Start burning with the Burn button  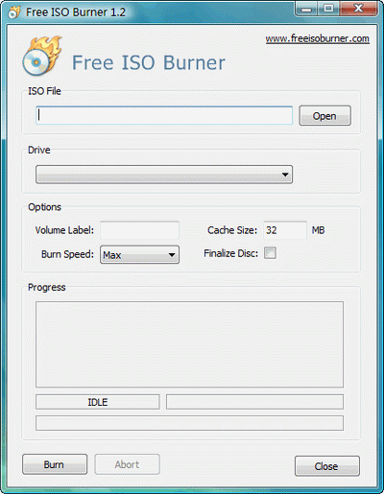point(55,464)
